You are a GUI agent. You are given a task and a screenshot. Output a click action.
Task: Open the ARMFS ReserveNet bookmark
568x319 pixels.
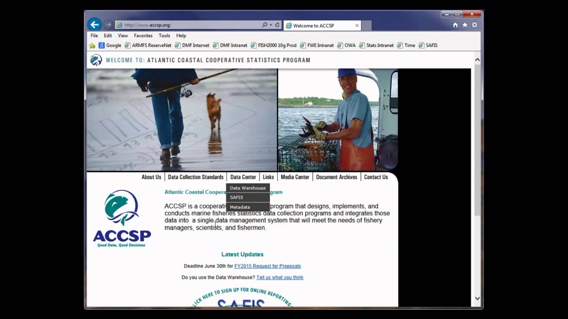[x=148, y=45]
